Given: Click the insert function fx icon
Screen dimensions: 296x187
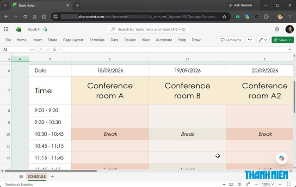Looking at the screenshot, I should point(55,49).
